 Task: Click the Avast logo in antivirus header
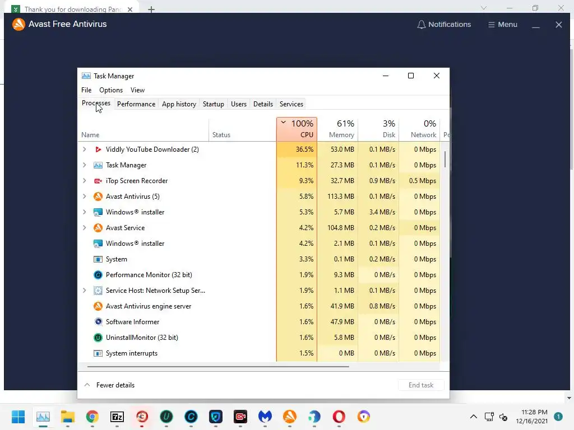[18, 24]
